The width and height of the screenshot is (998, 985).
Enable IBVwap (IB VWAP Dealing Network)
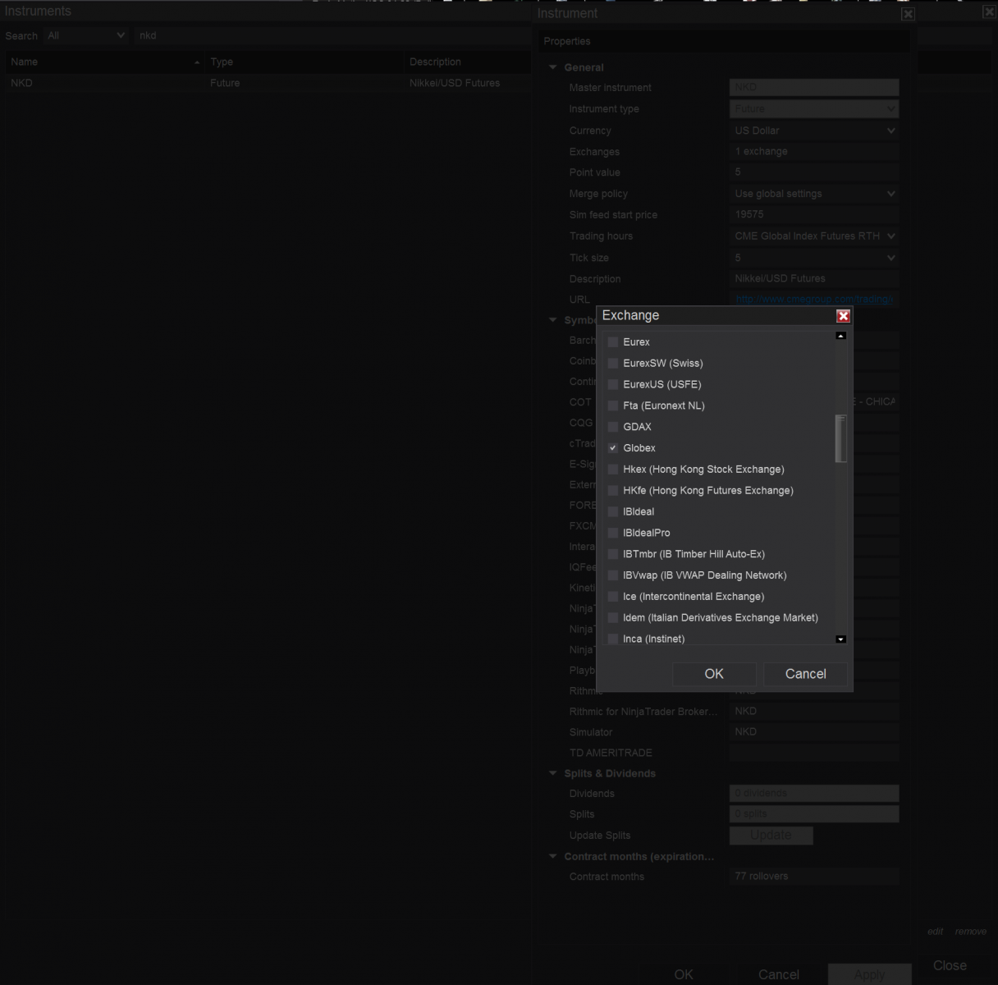[613, 575]
